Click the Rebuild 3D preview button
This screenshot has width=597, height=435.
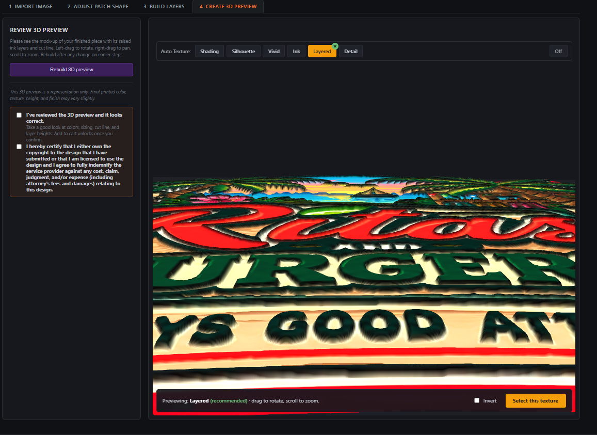pyautogui.click(x=72, y=70)
